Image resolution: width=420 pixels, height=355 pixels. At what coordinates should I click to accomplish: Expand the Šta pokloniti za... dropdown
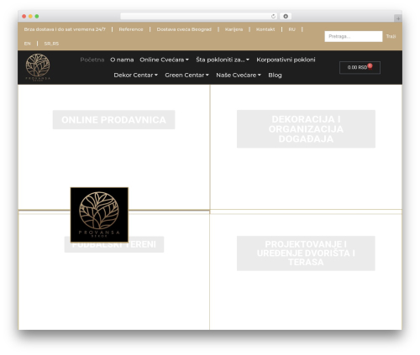click(223, 60)
